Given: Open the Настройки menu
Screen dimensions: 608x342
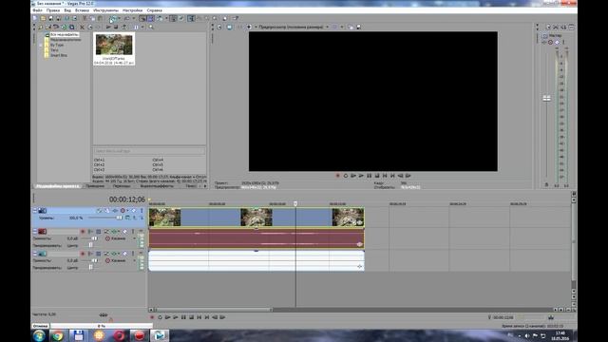Looking at the screenshot, I should (x=132, y=10).
